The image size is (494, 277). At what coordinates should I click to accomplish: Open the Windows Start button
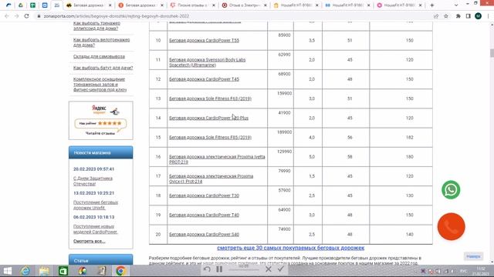[7, 271]
